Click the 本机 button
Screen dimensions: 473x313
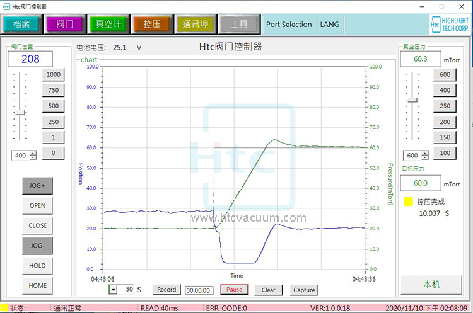431,285
